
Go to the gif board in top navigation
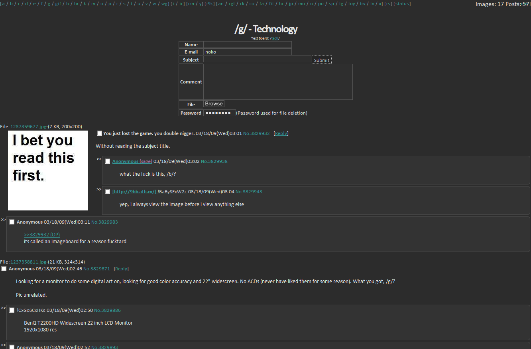[58, 4]
